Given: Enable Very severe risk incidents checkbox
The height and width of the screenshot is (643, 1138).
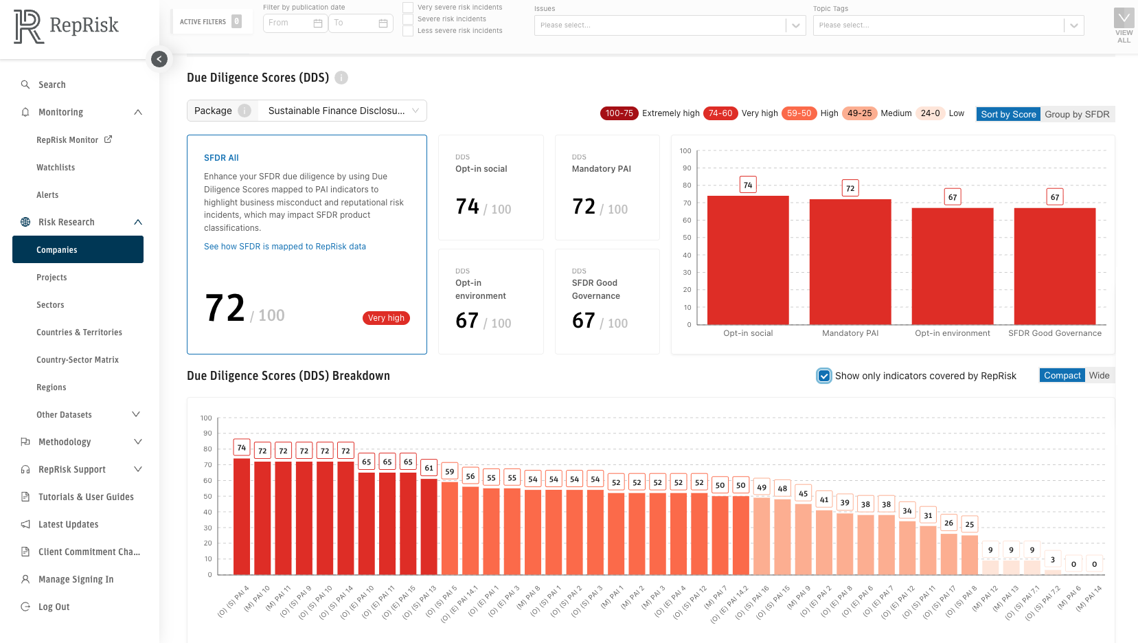Looking at the screenshot, I should coord(408,8).
